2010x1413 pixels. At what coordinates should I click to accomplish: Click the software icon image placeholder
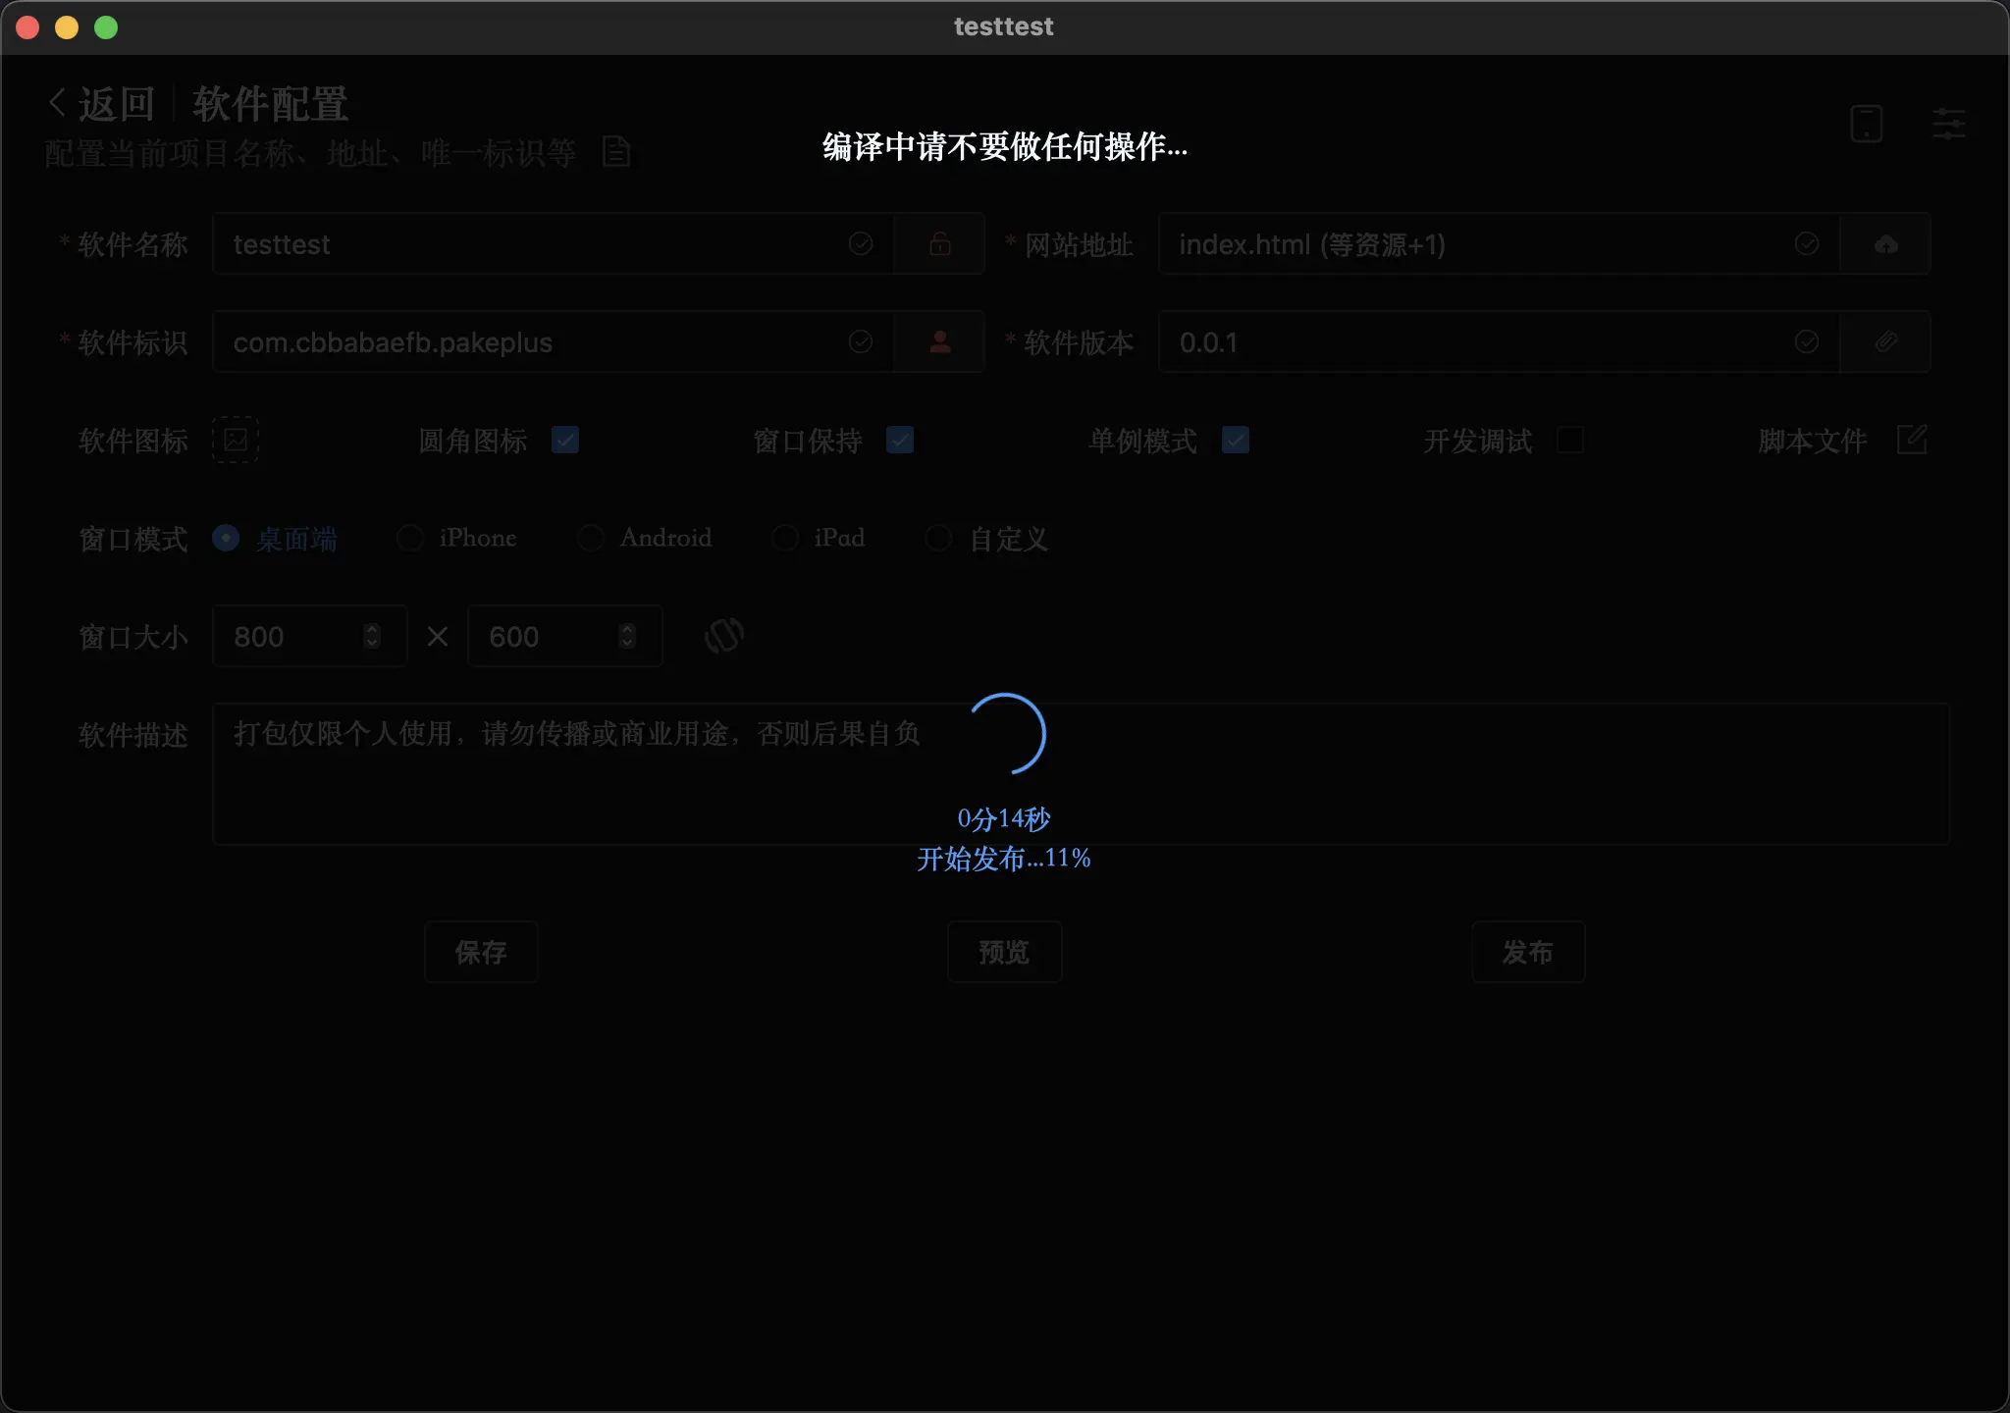[x=236, y=440]
